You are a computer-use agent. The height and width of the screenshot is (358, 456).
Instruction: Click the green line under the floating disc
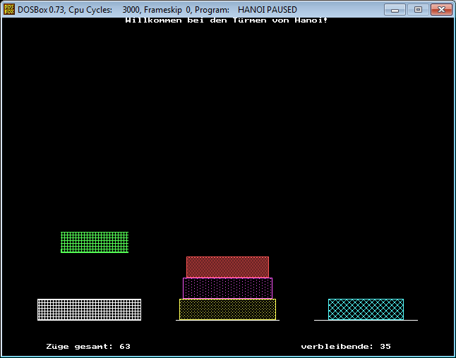pyautogui.click(x=95, y=252)
